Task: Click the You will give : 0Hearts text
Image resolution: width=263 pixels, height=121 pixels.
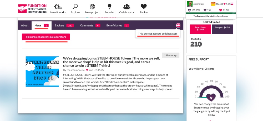Action: point(201,69)
